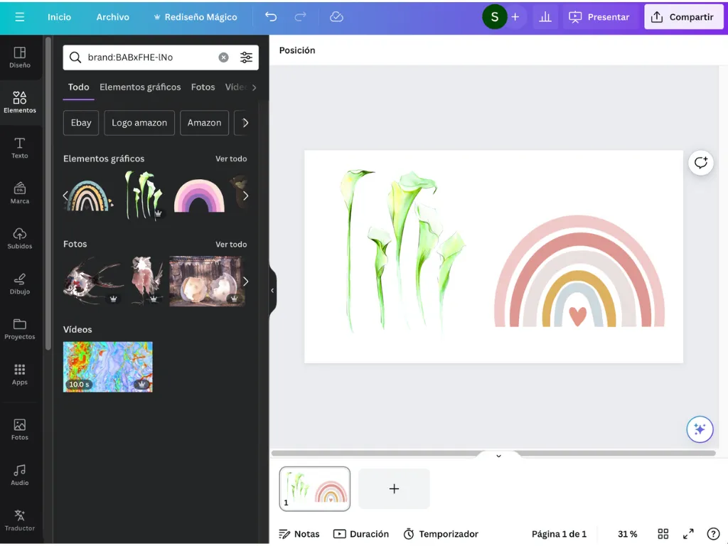Open search filter options icon

point(246,58)
